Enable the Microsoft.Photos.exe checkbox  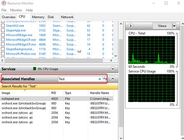point(3,54)
